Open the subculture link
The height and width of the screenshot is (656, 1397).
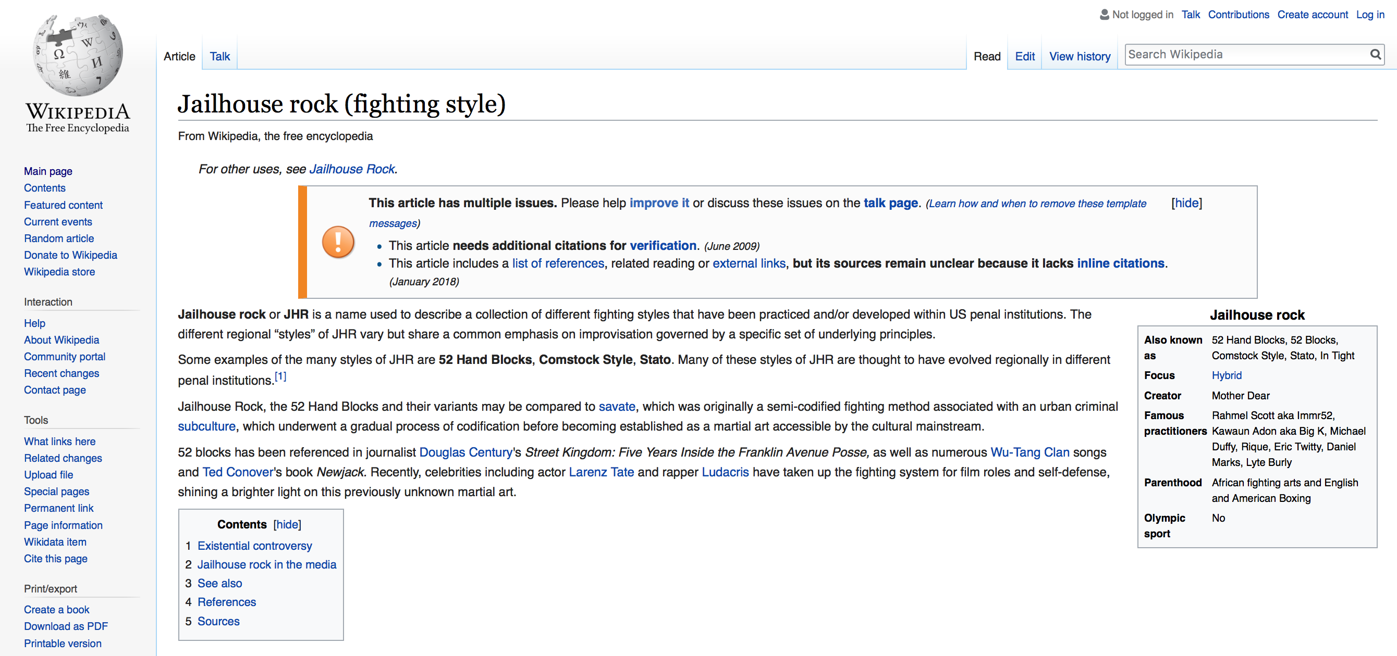click(206, 426)
